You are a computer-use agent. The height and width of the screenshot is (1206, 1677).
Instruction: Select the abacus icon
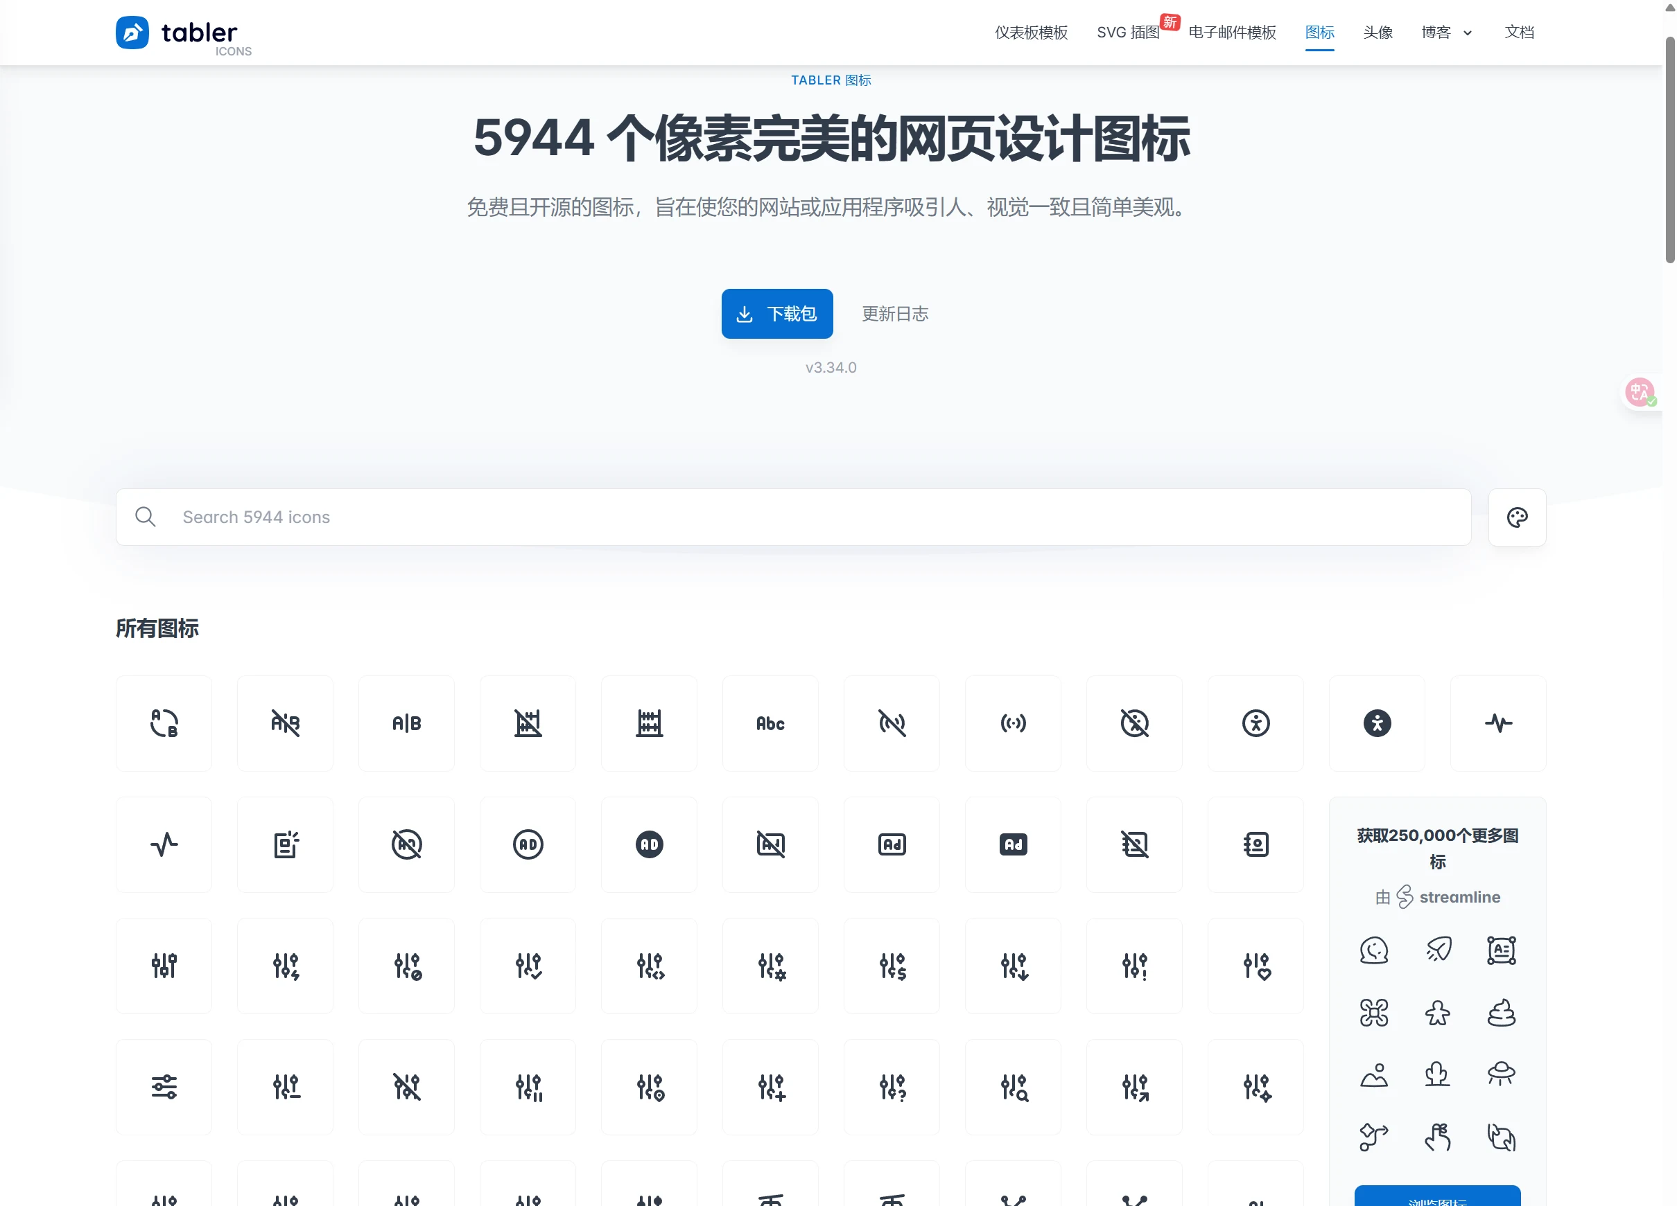[x=648, y=723]
